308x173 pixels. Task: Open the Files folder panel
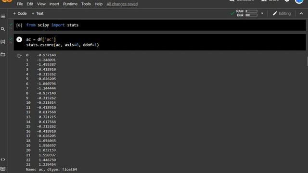3,54
